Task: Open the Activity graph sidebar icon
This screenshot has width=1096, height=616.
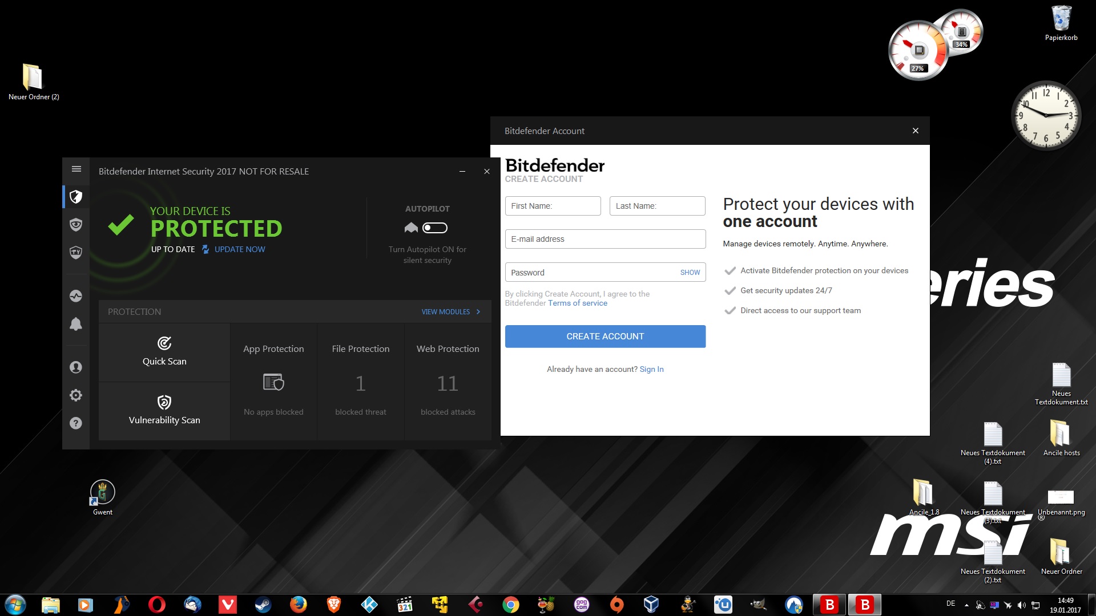Action: point(76,296)
